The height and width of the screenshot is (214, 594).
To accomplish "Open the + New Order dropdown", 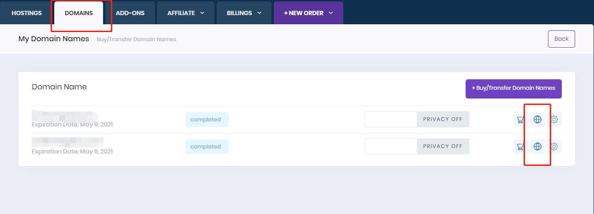I will [308, 13].
